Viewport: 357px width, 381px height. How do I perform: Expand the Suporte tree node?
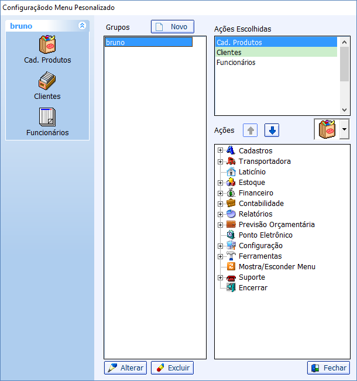click(x=220, y=277)
